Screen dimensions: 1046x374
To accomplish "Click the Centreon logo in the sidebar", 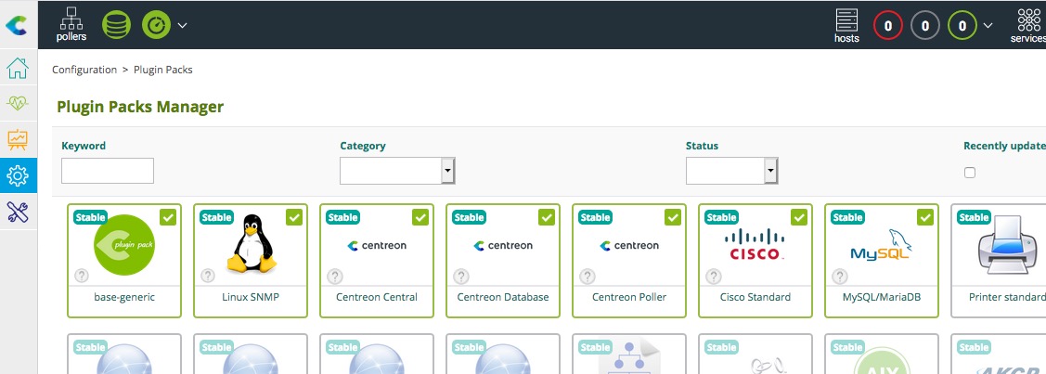I will tap(17, 25).
